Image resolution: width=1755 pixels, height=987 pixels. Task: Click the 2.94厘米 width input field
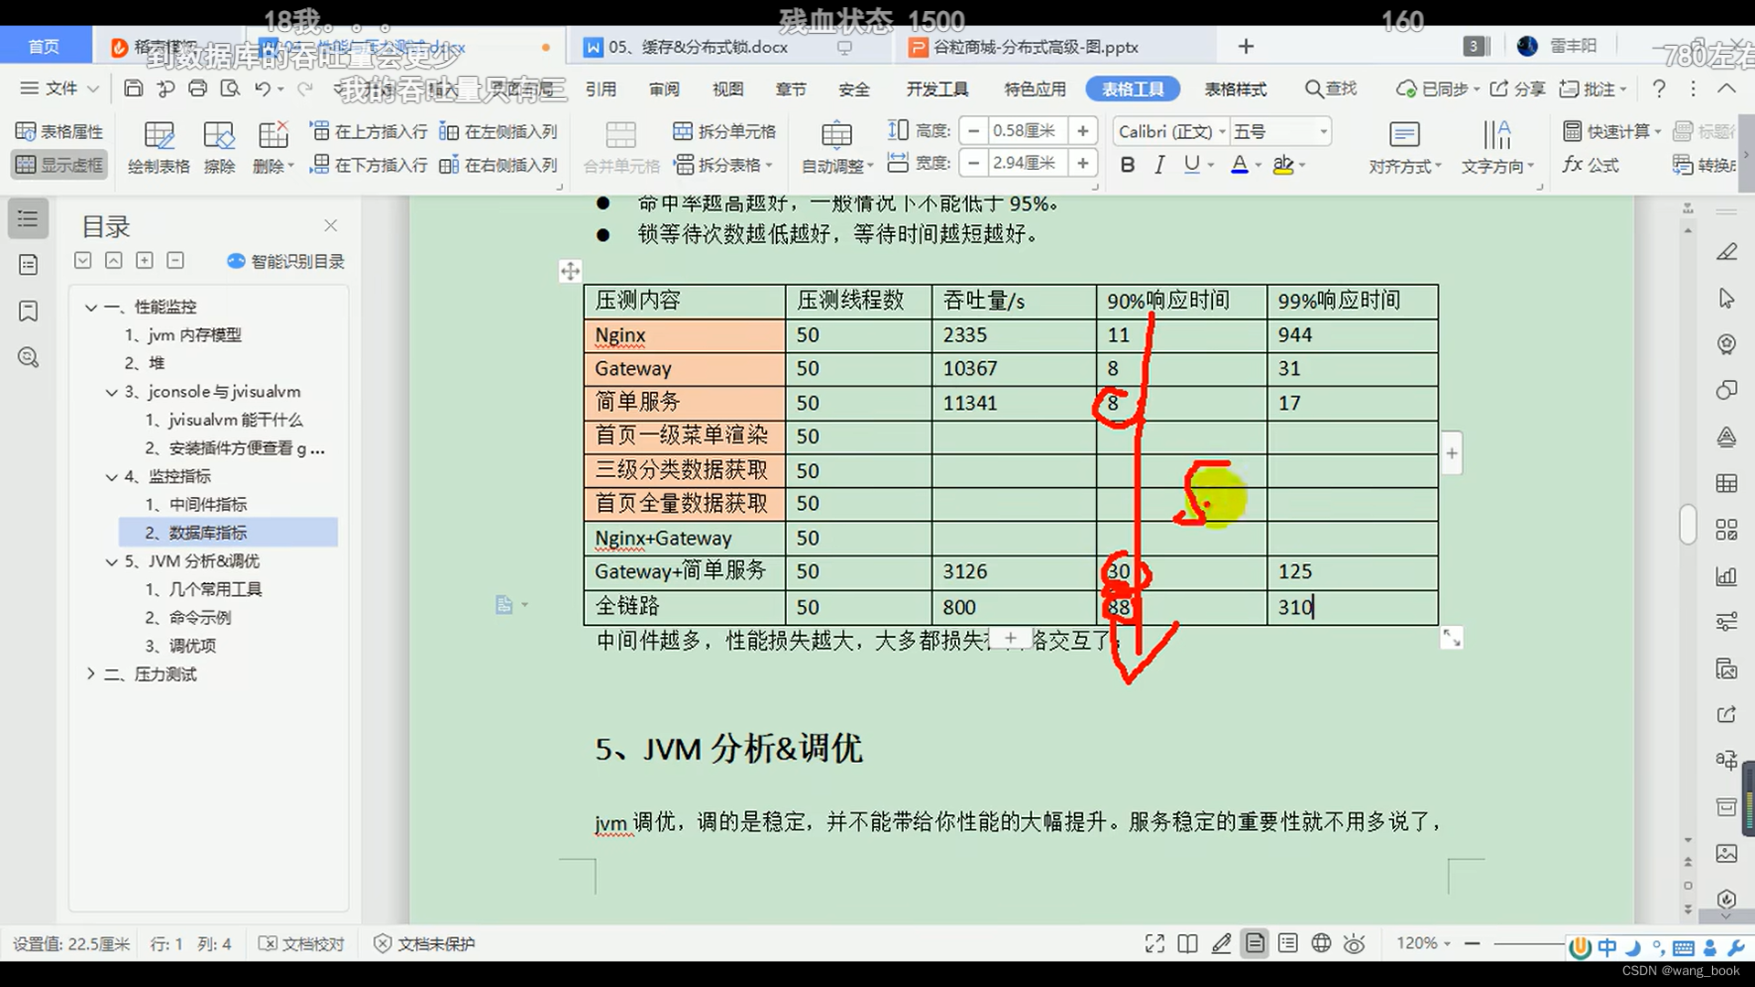pyautogui.click(x=1027, y=163)
